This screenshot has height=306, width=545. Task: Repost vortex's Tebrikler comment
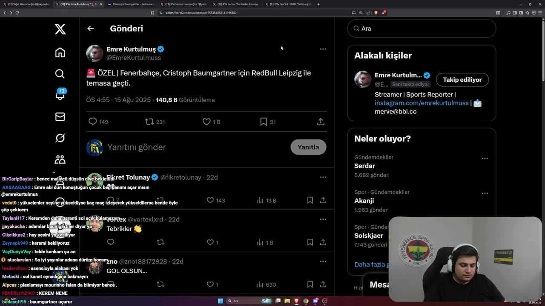click(x=161, y=242)
